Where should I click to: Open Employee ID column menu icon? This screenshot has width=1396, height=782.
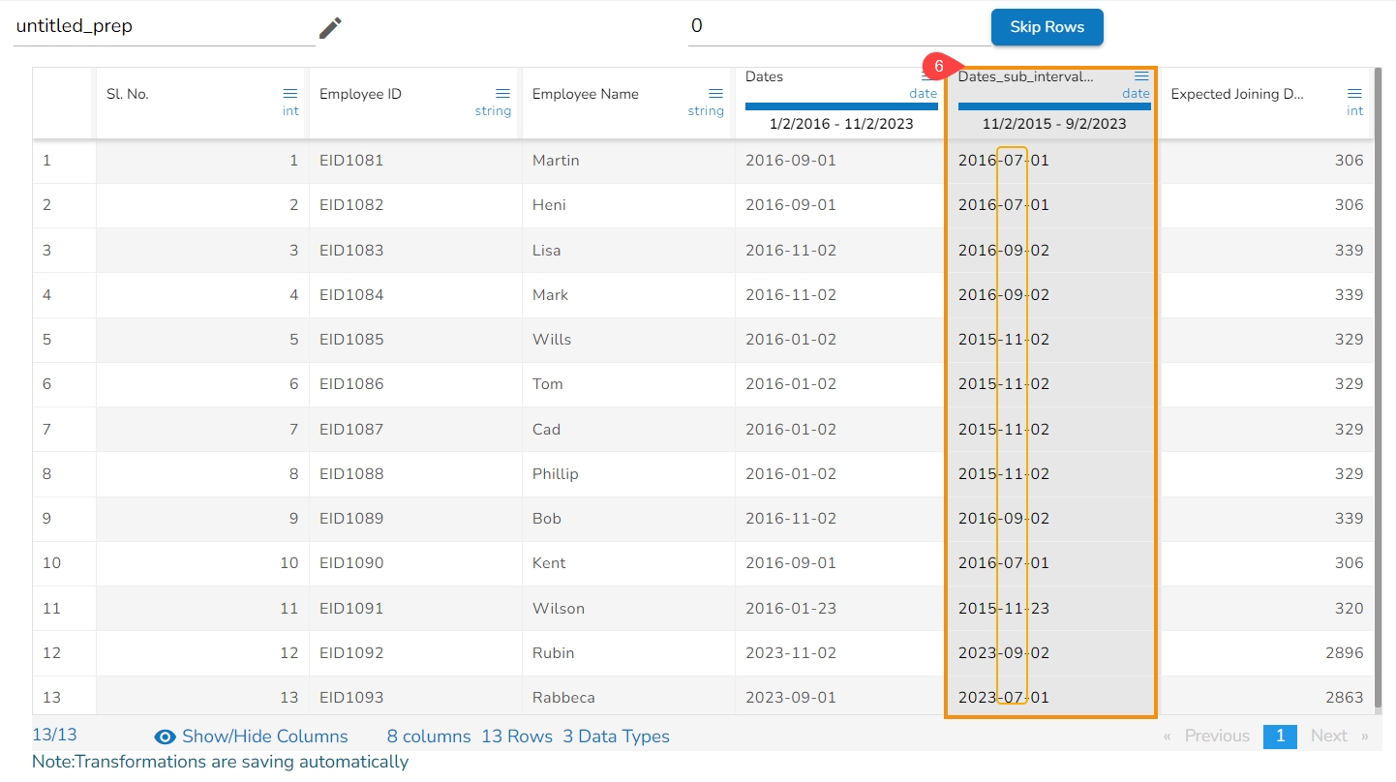click(x=502, y=93)
